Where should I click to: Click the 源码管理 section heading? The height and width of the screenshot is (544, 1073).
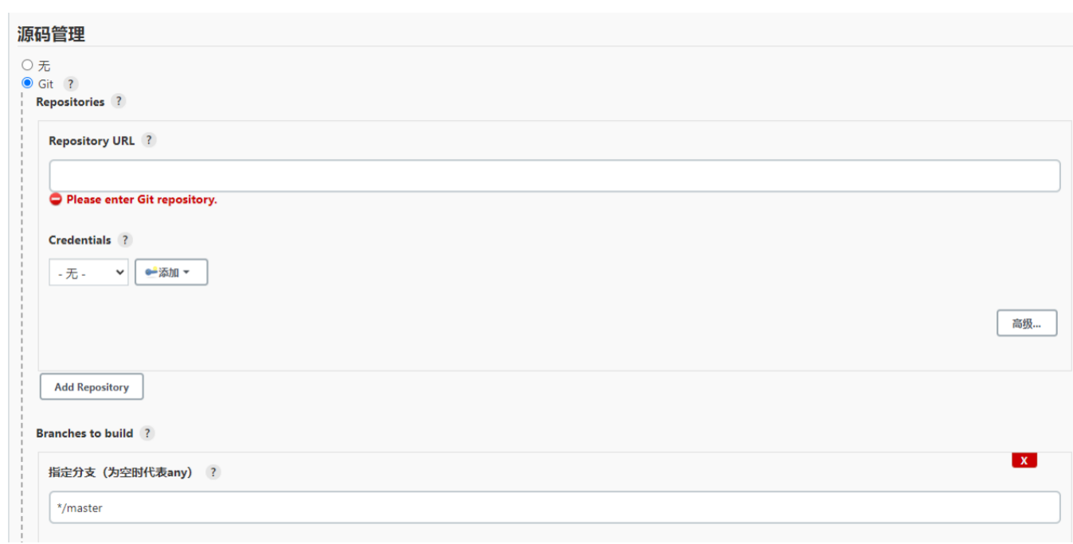(x=51, y=34)
